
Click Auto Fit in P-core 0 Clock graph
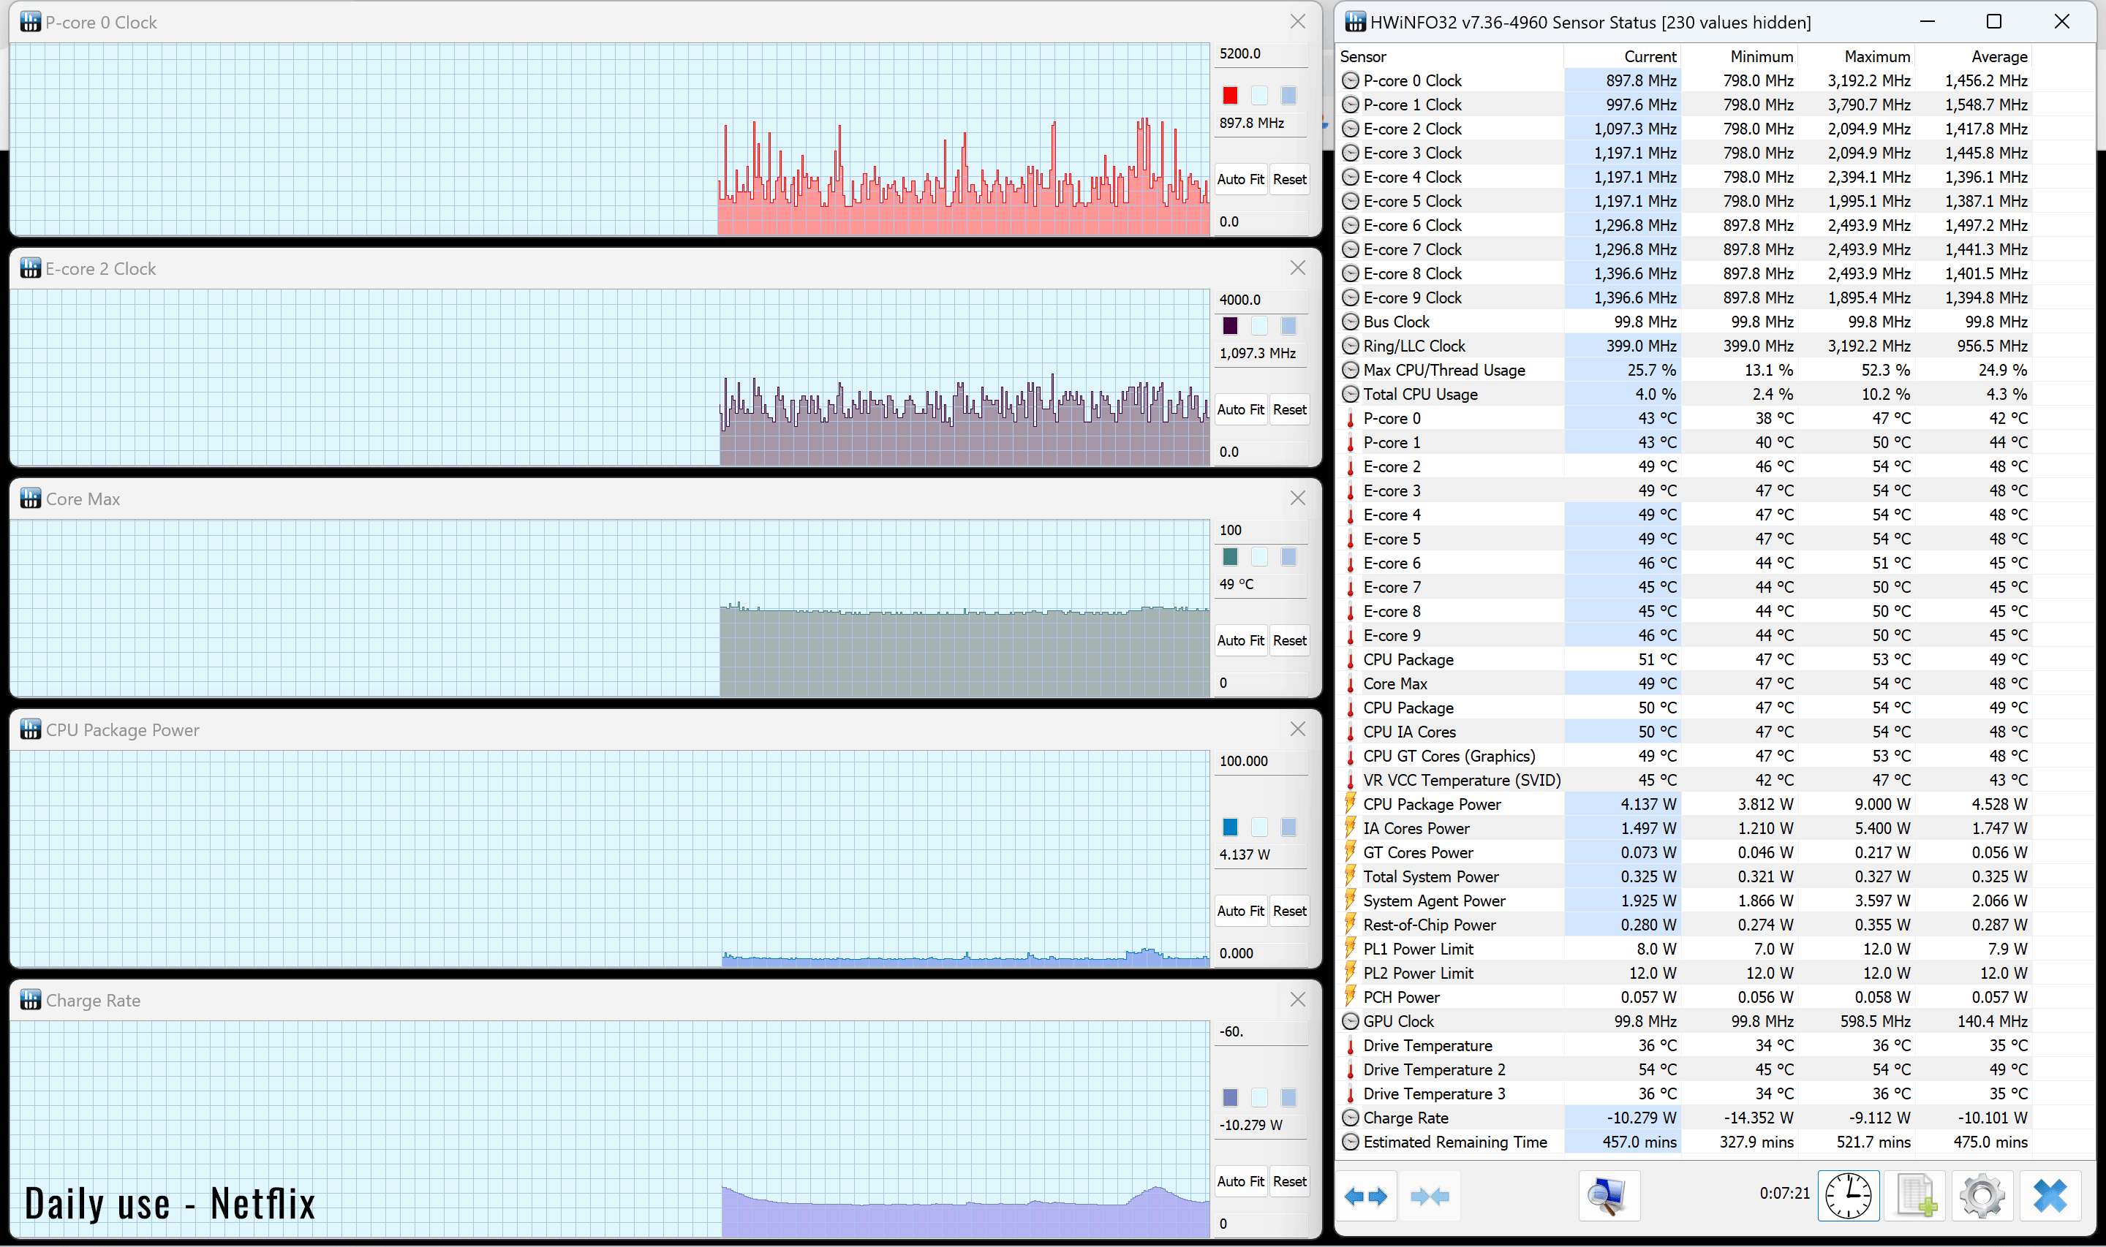(1240, 179)
